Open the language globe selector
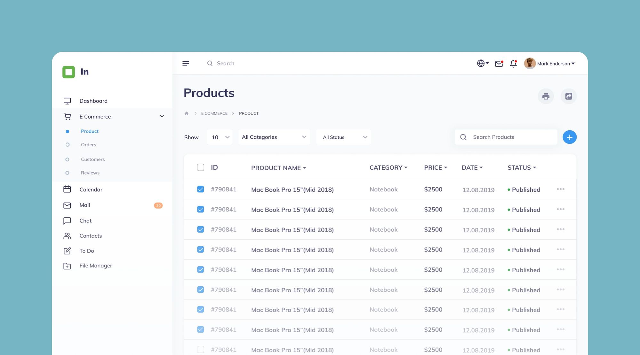 pos(482,63)
